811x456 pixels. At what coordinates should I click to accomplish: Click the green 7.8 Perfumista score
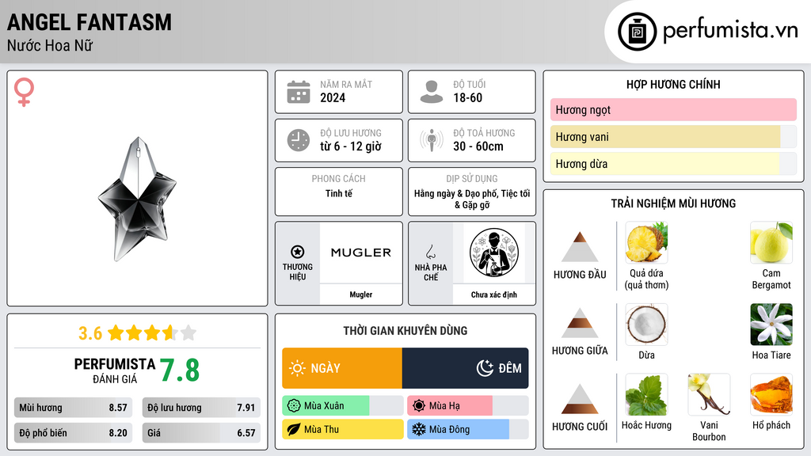(180, 370)
